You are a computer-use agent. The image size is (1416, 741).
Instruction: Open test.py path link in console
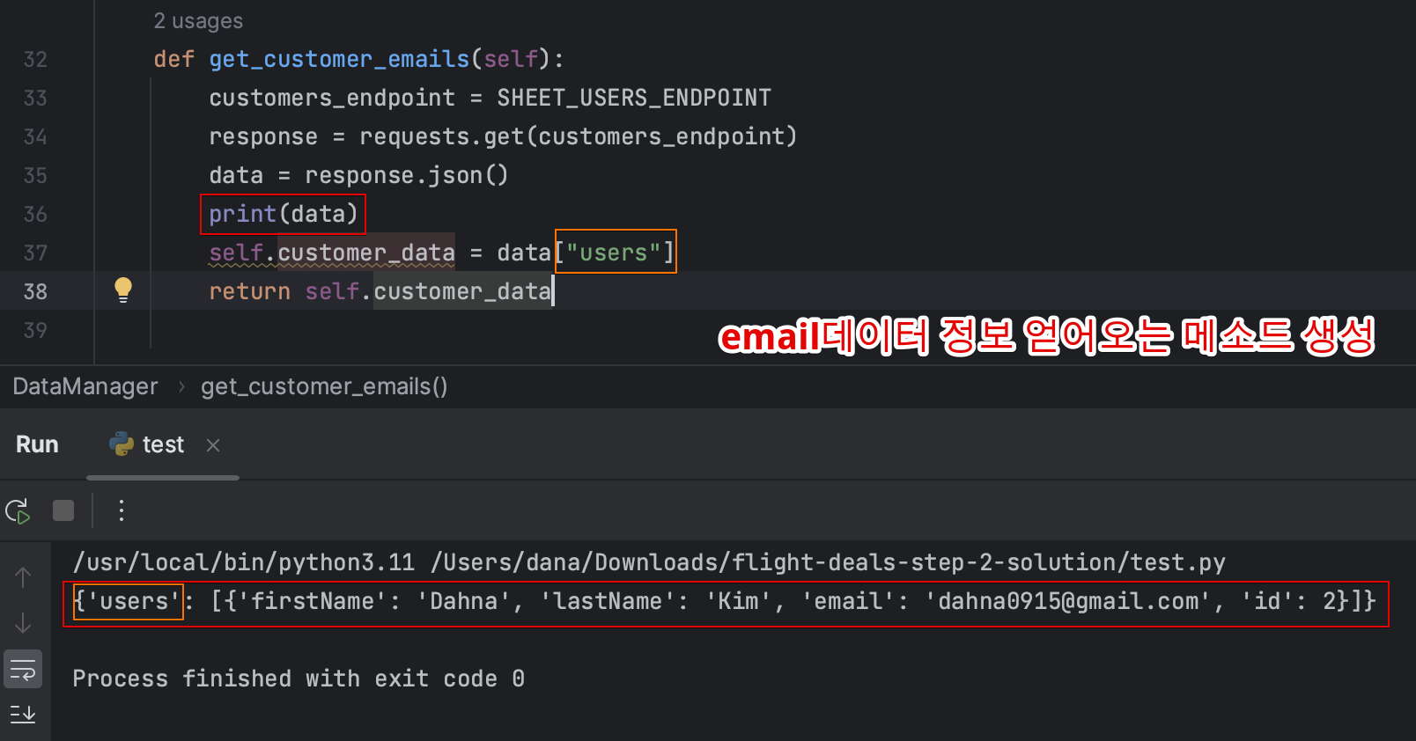click(828, 562)
